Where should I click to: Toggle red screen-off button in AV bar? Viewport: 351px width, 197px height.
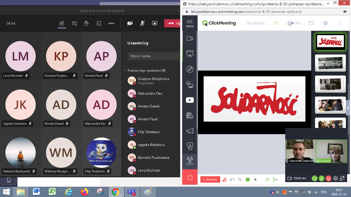[x=328, y=179]
